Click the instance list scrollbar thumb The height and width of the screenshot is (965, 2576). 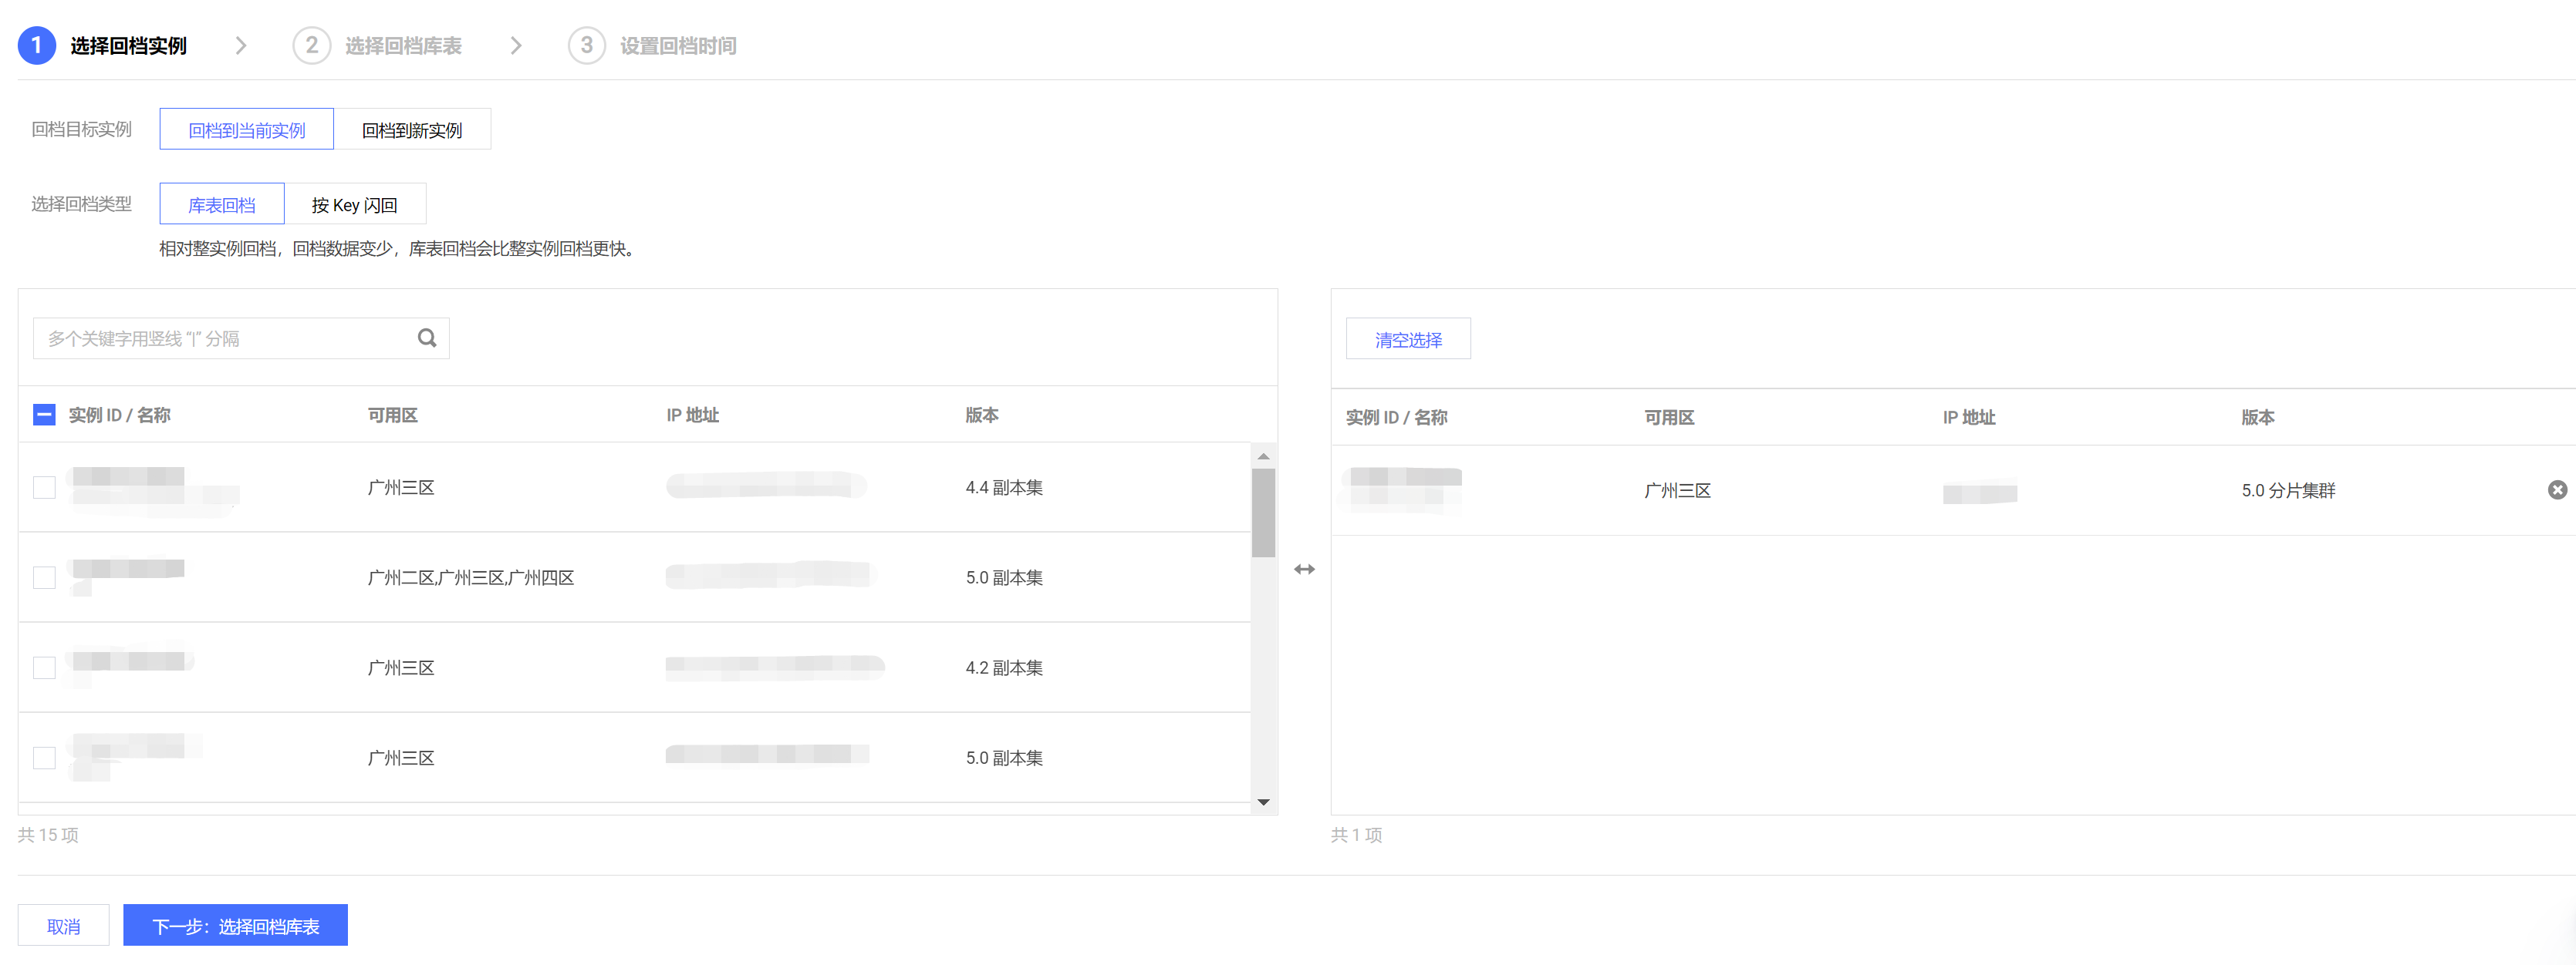coord(1263,512)
